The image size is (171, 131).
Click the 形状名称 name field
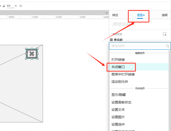click(x=140, y=24)
